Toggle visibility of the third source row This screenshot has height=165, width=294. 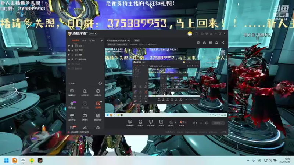69,55
